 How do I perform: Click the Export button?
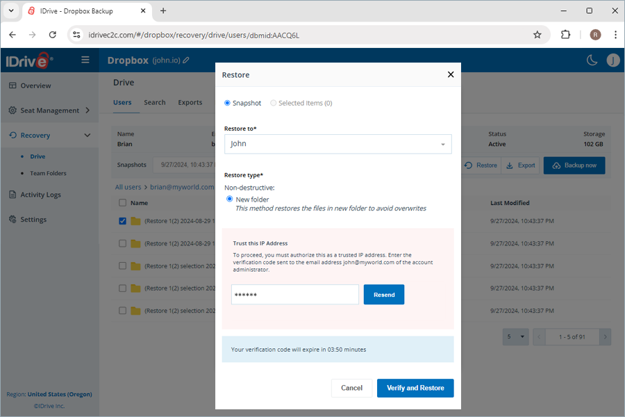point(521,165)
